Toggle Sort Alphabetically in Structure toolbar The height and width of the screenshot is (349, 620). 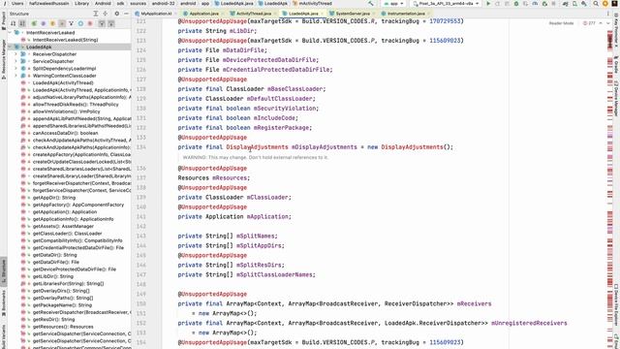pyautogui.click(x=22, y=23)
